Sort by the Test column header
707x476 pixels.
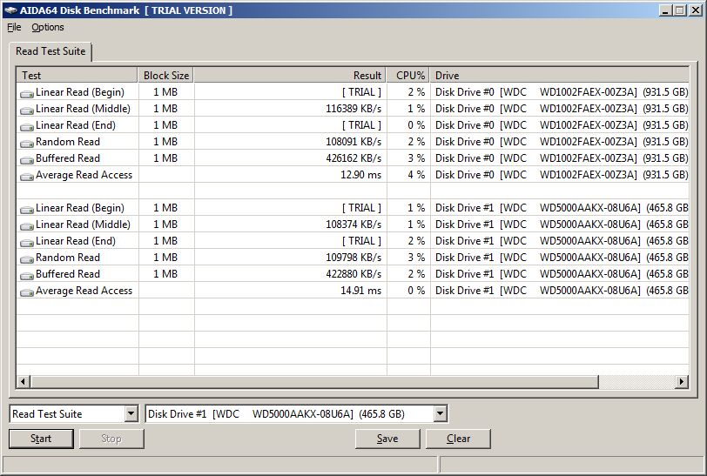[x=77, y=76]
